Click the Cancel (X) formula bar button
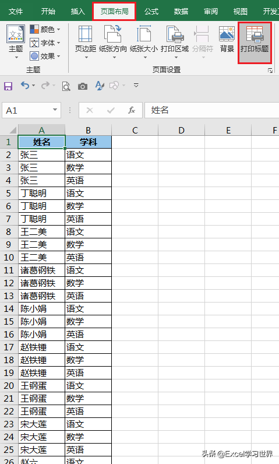The image size is (279, 464). pyautogui.click(x=90, y=110)
